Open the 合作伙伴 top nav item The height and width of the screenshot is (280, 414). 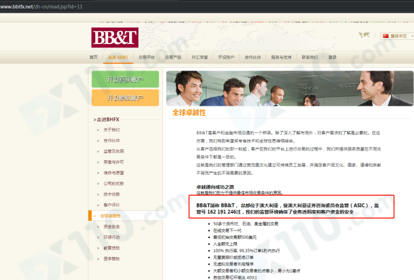(x=252, y=57)
